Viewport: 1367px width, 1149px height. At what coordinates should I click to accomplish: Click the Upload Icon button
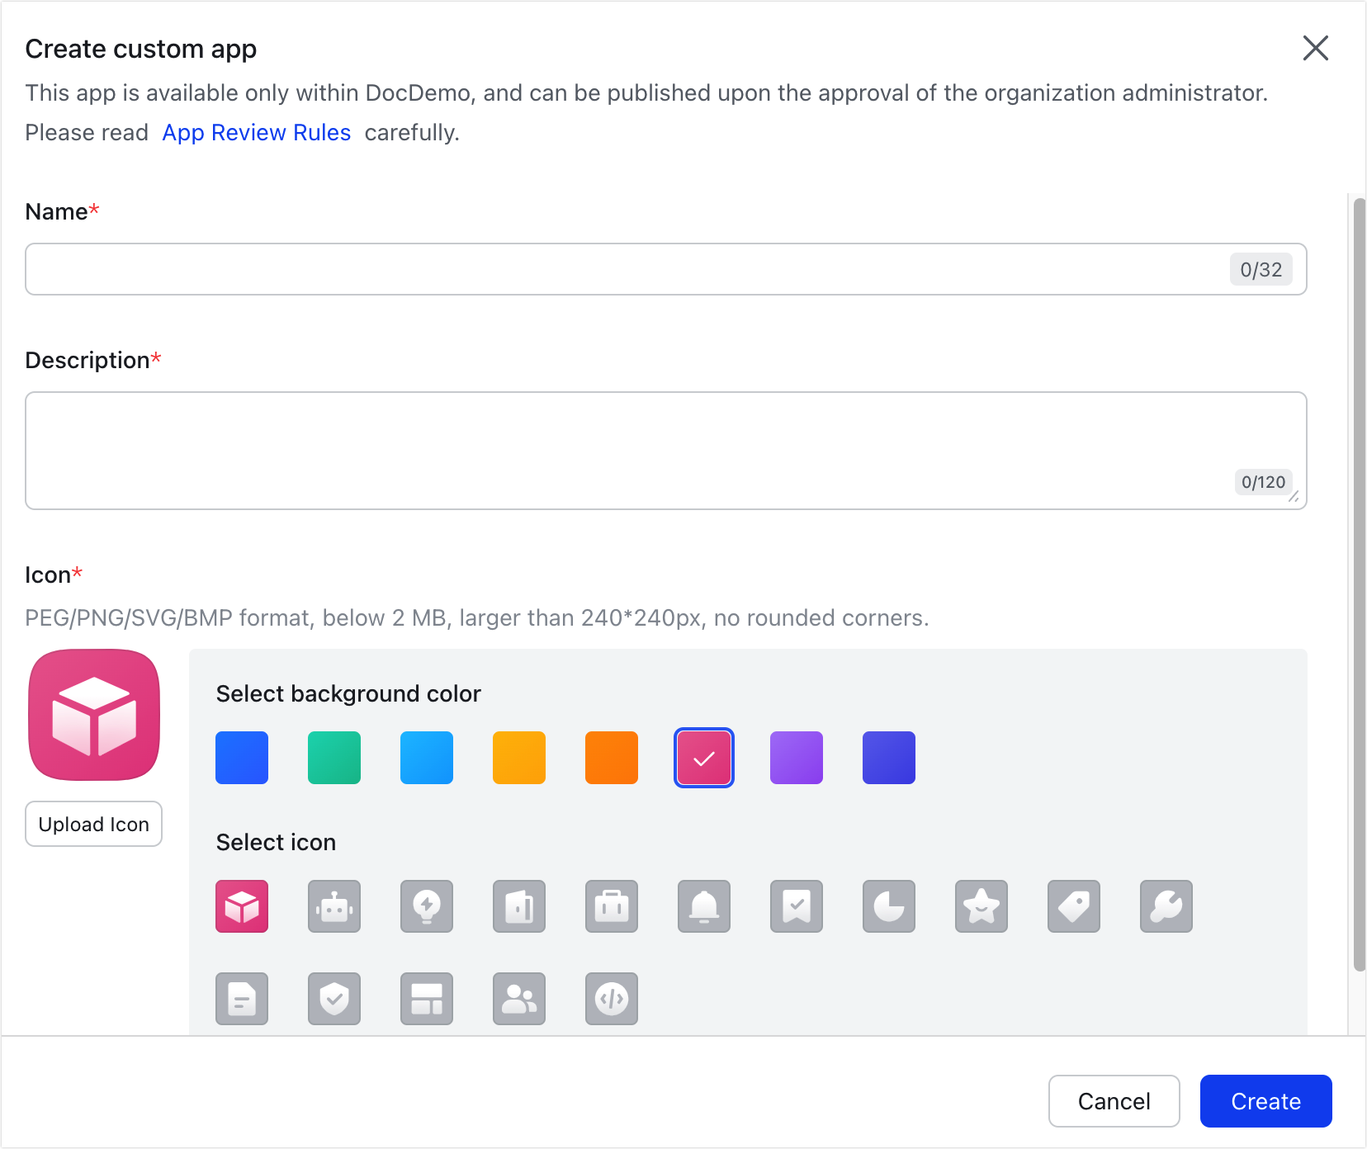[94, 824]
